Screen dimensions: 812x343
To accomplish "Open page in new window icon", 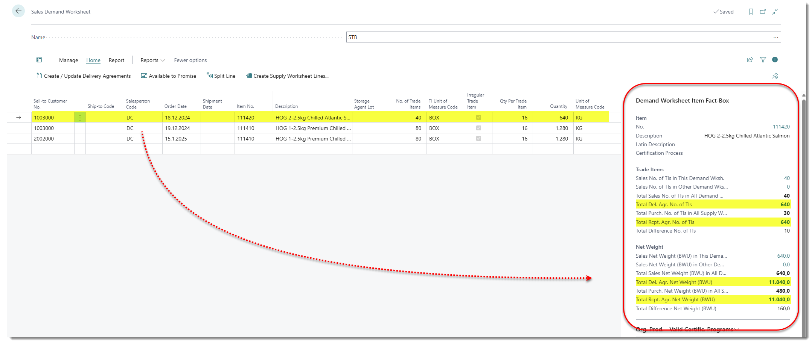I will coord(763,12).
